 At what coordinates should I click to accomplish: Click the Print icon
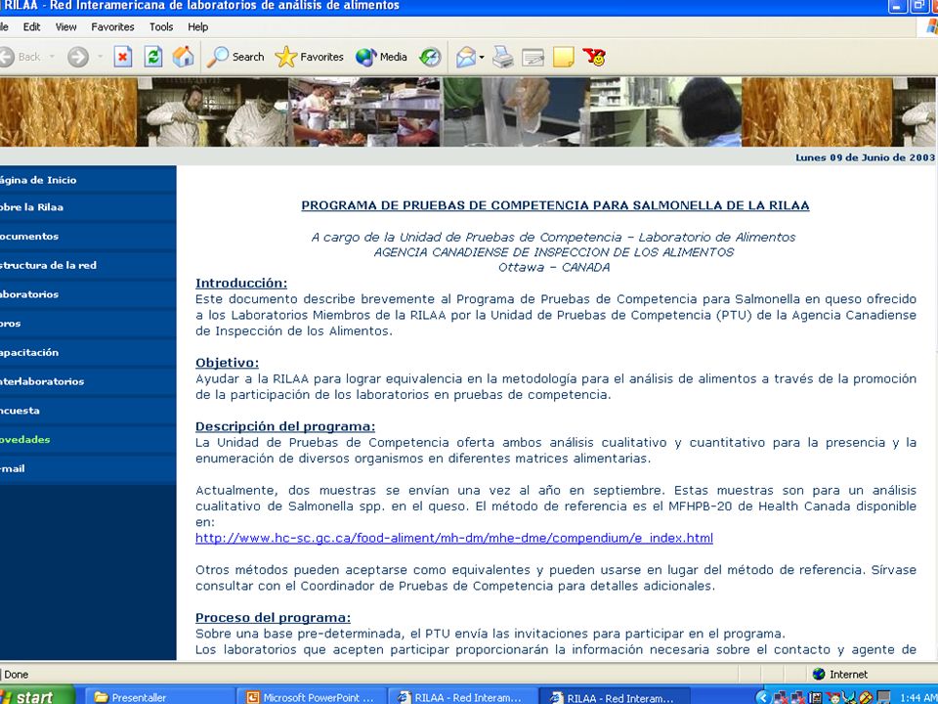502,58
